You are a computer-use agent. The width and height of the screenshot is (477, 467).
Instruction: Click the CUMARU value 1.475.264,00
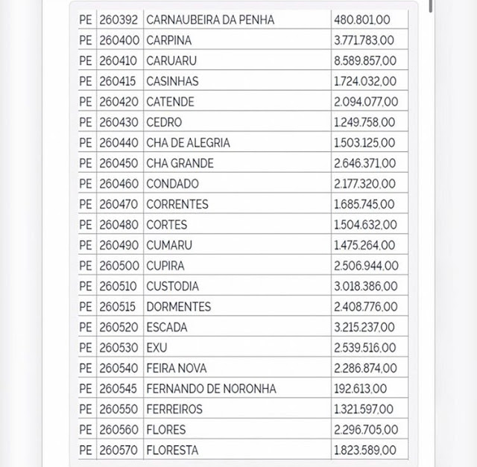click(365, 245)
